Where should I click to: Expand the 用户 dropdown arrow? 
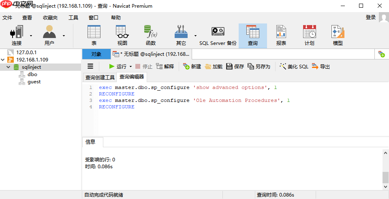click(x=64, y=36)
